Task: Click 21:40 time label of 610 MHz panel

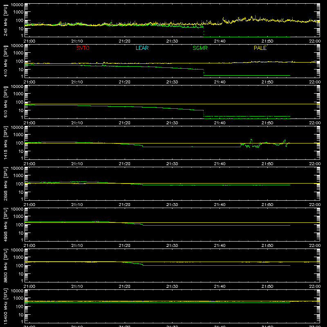Action: (219, 123)
